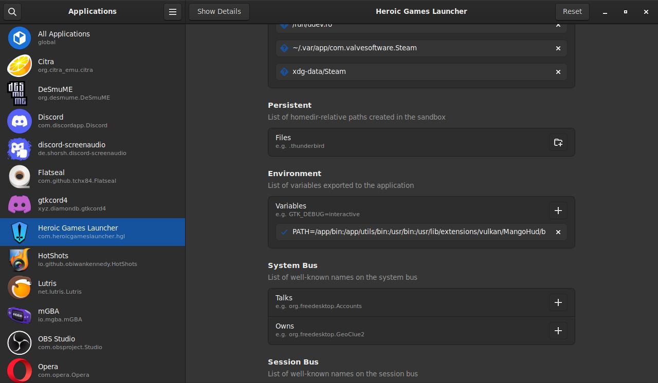Add a persistent Files folder path

(558, 142)
